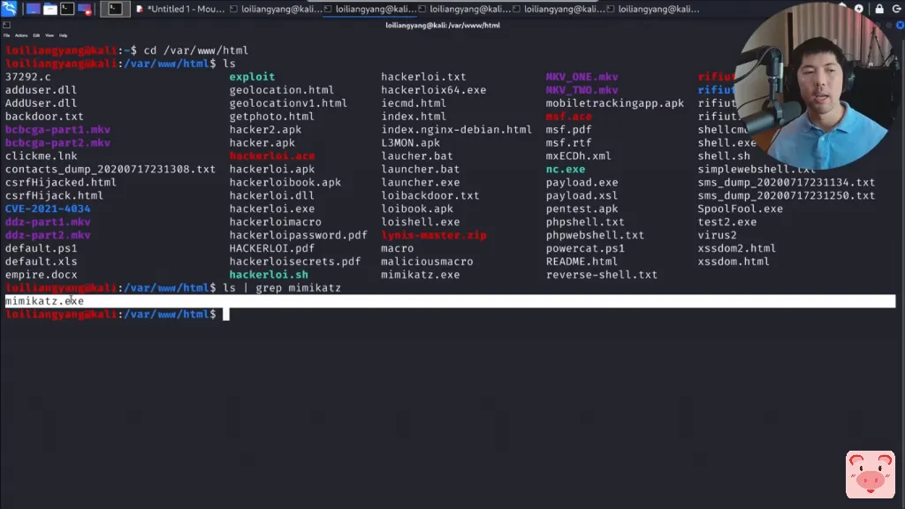
Task: Click the green nc.exe entry
Action: (x=566, y=169)
